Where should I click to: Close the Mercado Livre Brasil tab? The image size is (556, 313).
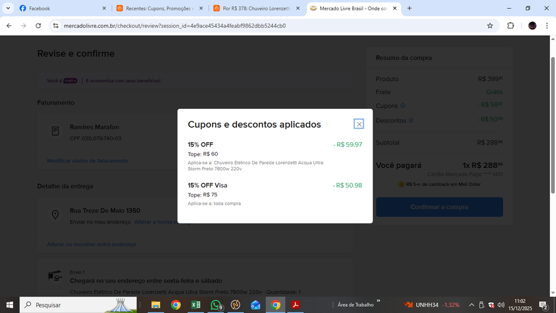pos(395,8)
